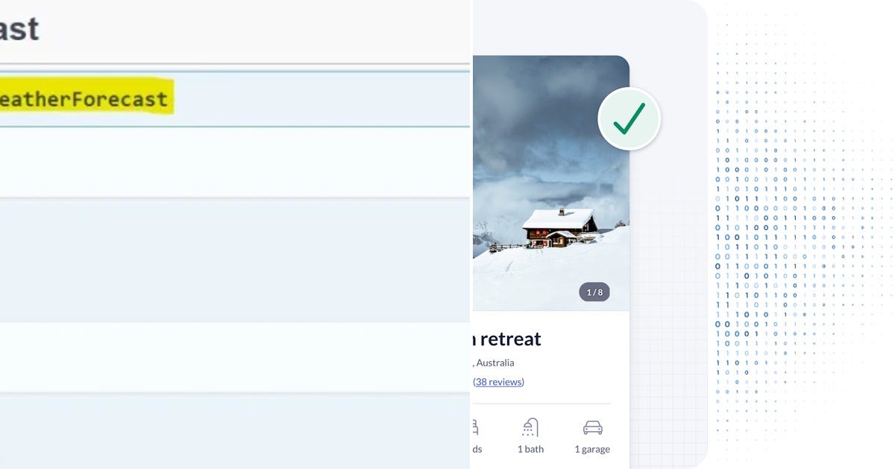Screen dimensions: 895x469
Task: Open the 38 reviews link
Action: [498, 381]
